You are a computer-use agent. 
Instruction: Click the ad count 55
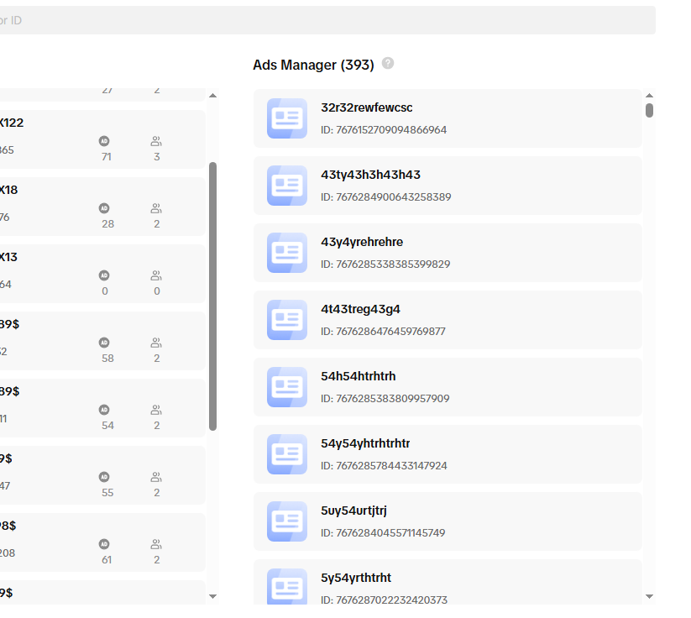[x=108, y=493]
